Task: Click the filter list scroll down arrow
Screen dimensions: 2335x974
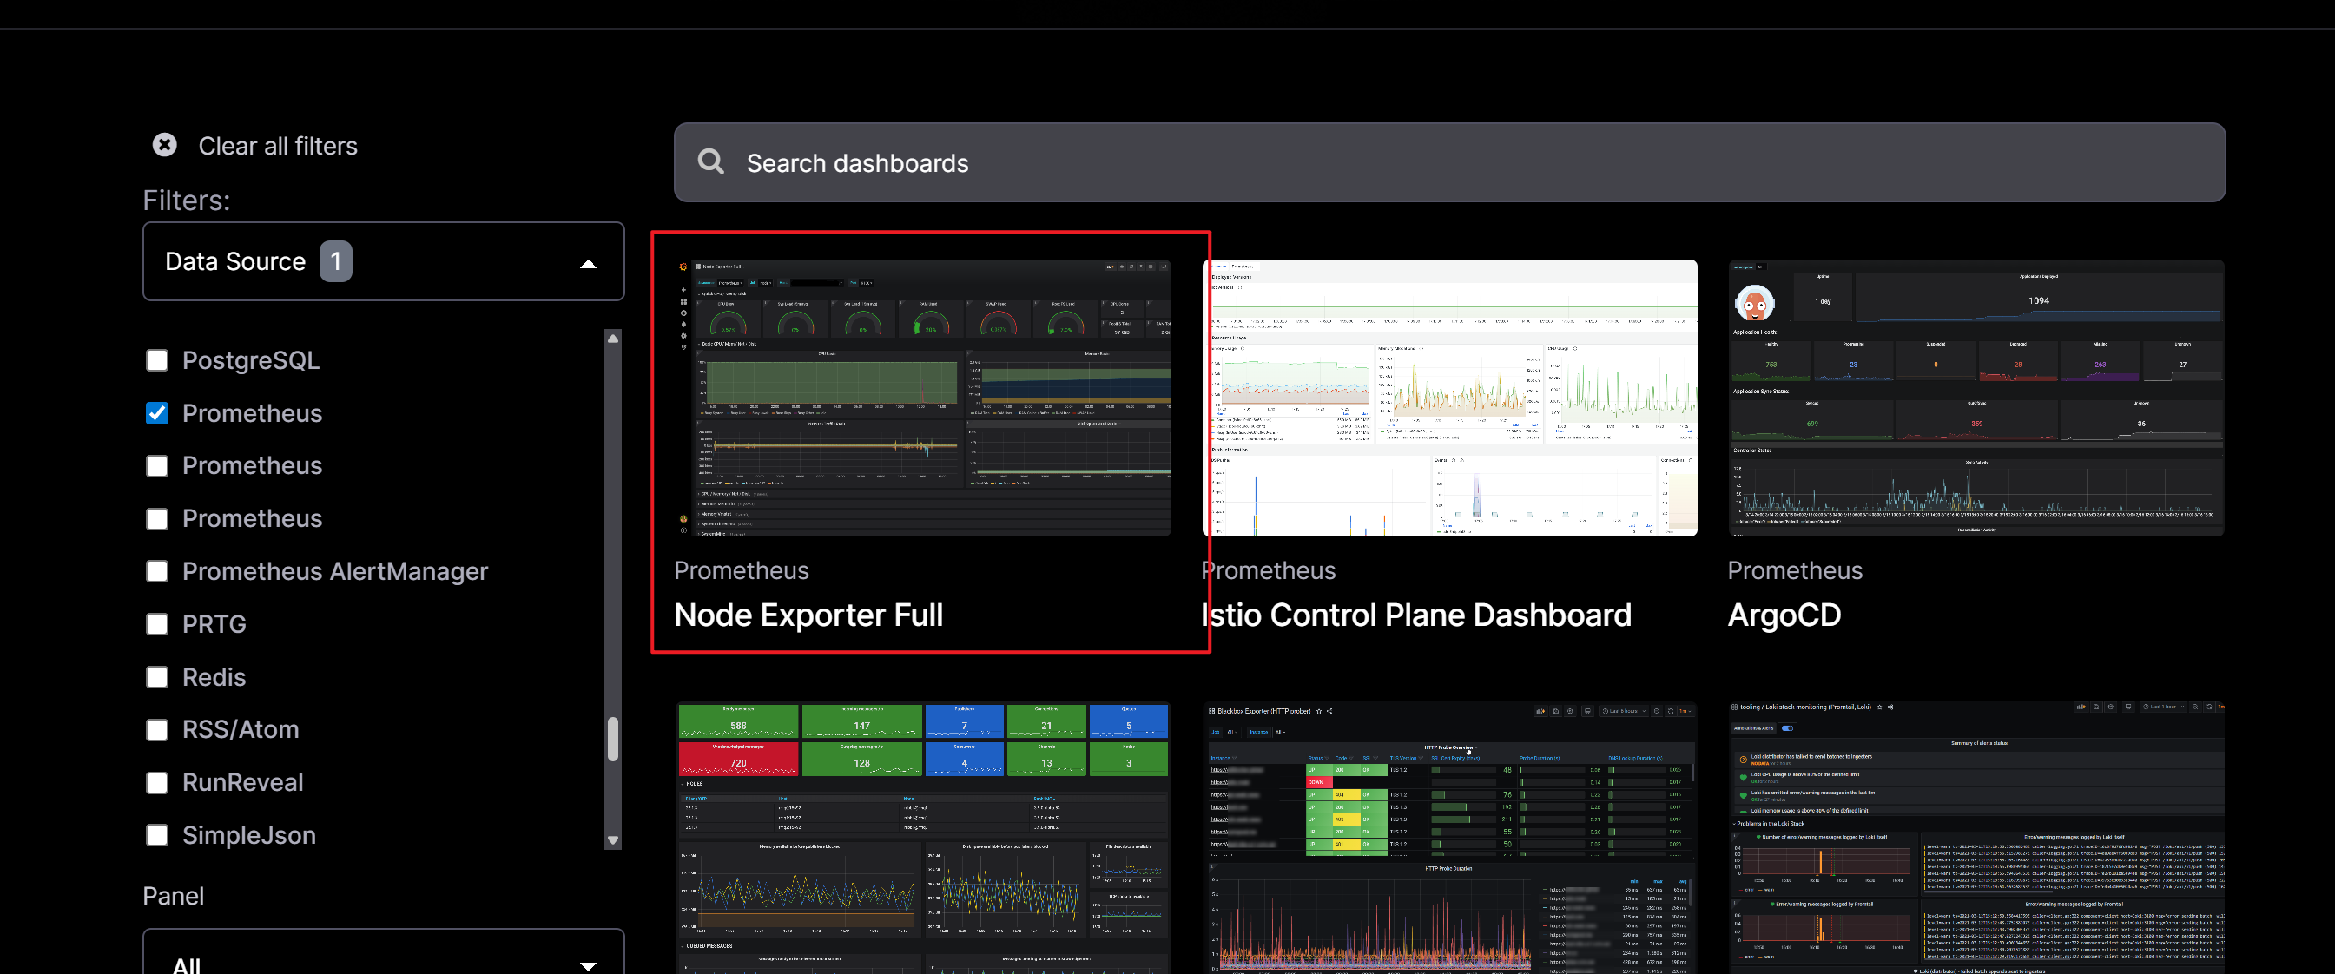Action: 613,840
